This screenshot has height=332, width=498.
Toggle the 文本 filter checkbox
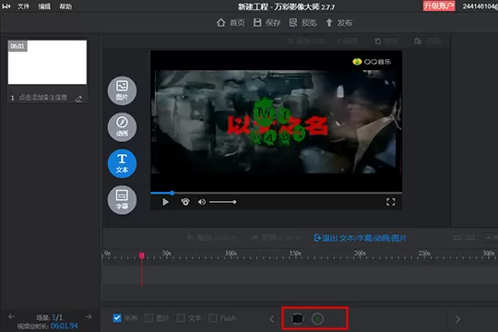tap(181, 318)
